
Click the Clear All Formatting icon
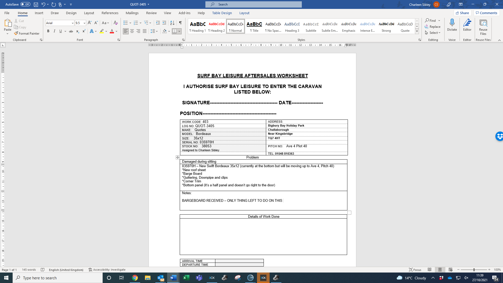pyautogui.click(x=116, y=23)
